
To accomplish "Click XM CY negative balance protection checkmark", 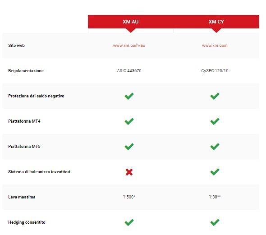I will [215, 96].
